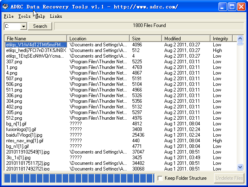Expand the drive C: dropdown
This screenshot has height=187, width=248.
click(x=23, y=26)
